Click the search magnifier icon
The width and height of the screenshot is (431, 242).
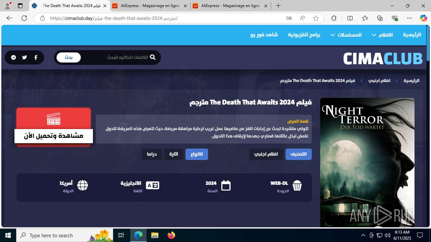tap(153, 57)
